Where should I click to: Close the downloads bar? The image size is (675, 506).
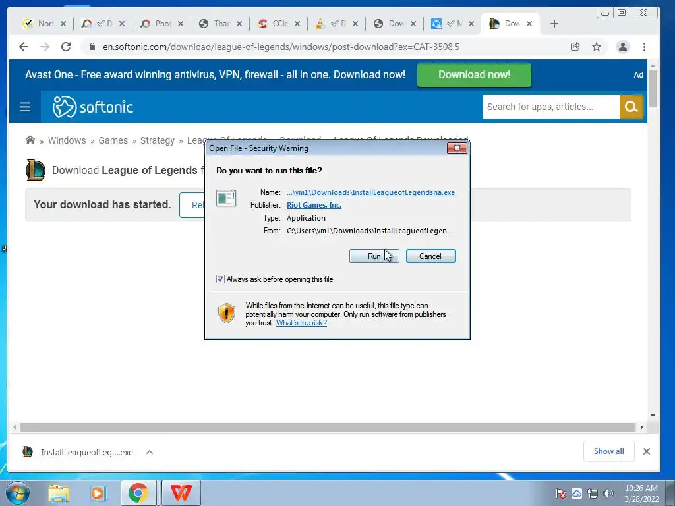(x=646, y=451)
